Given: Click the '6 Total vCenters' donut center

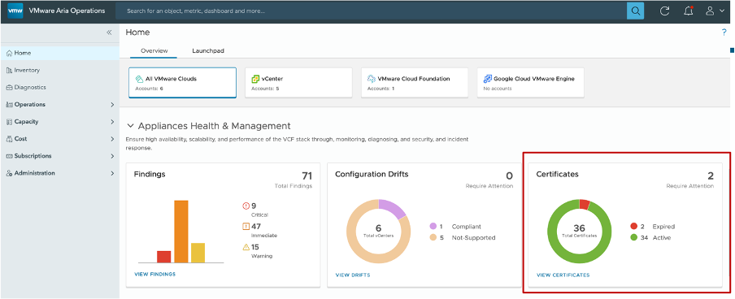Looking at the screenshot, I should coord(378,231).
